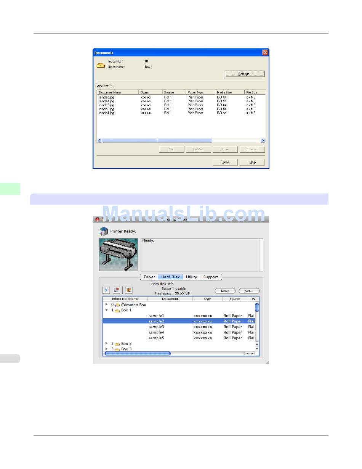Select the sample3 row under Box 1
Viewport: 362px width, 469px height.
coord(179,327)
